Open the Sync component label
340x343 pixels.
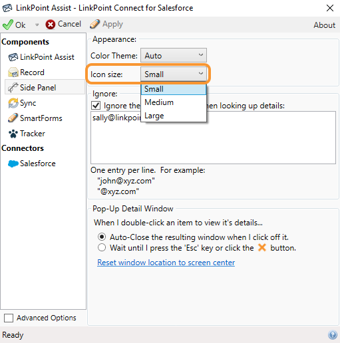(28, 103)
